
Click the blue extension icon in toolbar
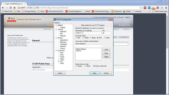tap(149, 8)
